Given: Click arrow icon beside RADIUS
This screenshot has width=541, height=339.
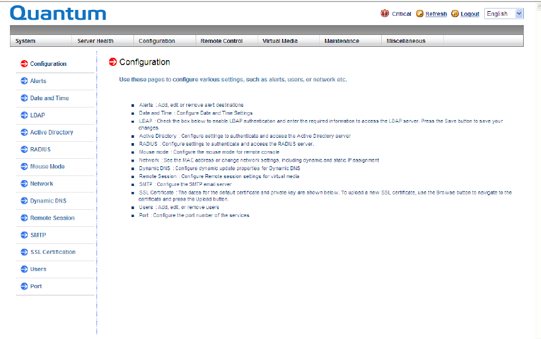Looking at the screenshot, I should tap(24, 149).
